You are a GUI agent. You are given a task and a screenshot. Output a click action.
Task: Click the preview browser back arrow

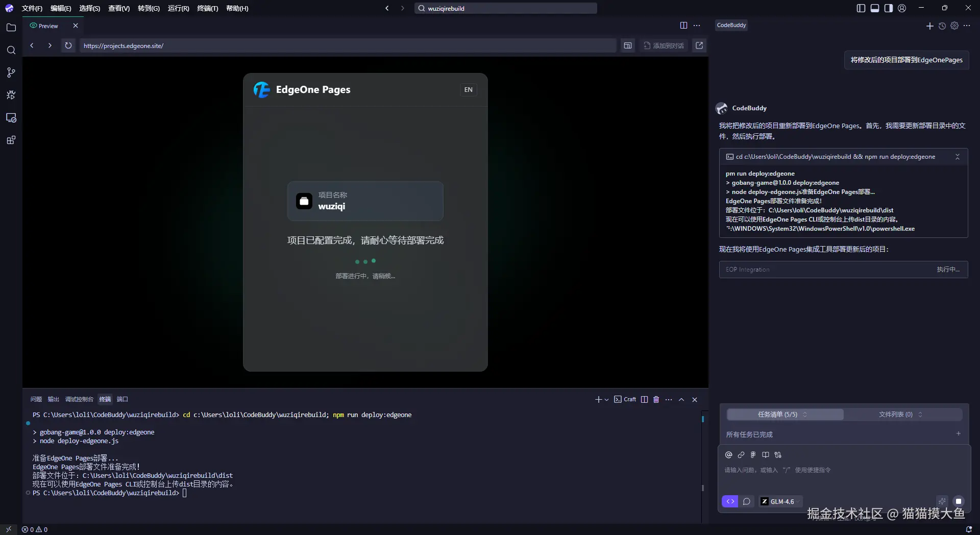coord(32,45)
